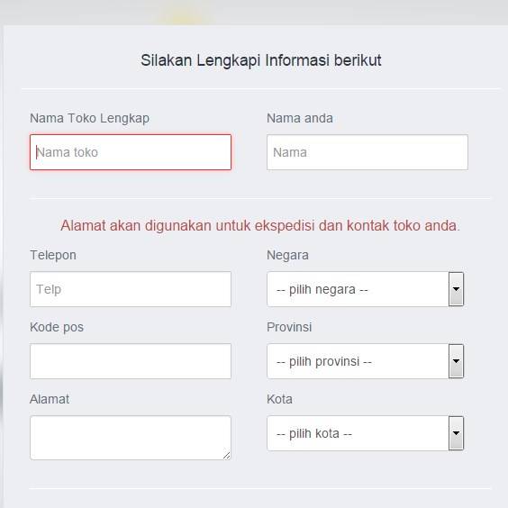
Task: Click the Kode pos input field
Action: pos(131,361)
